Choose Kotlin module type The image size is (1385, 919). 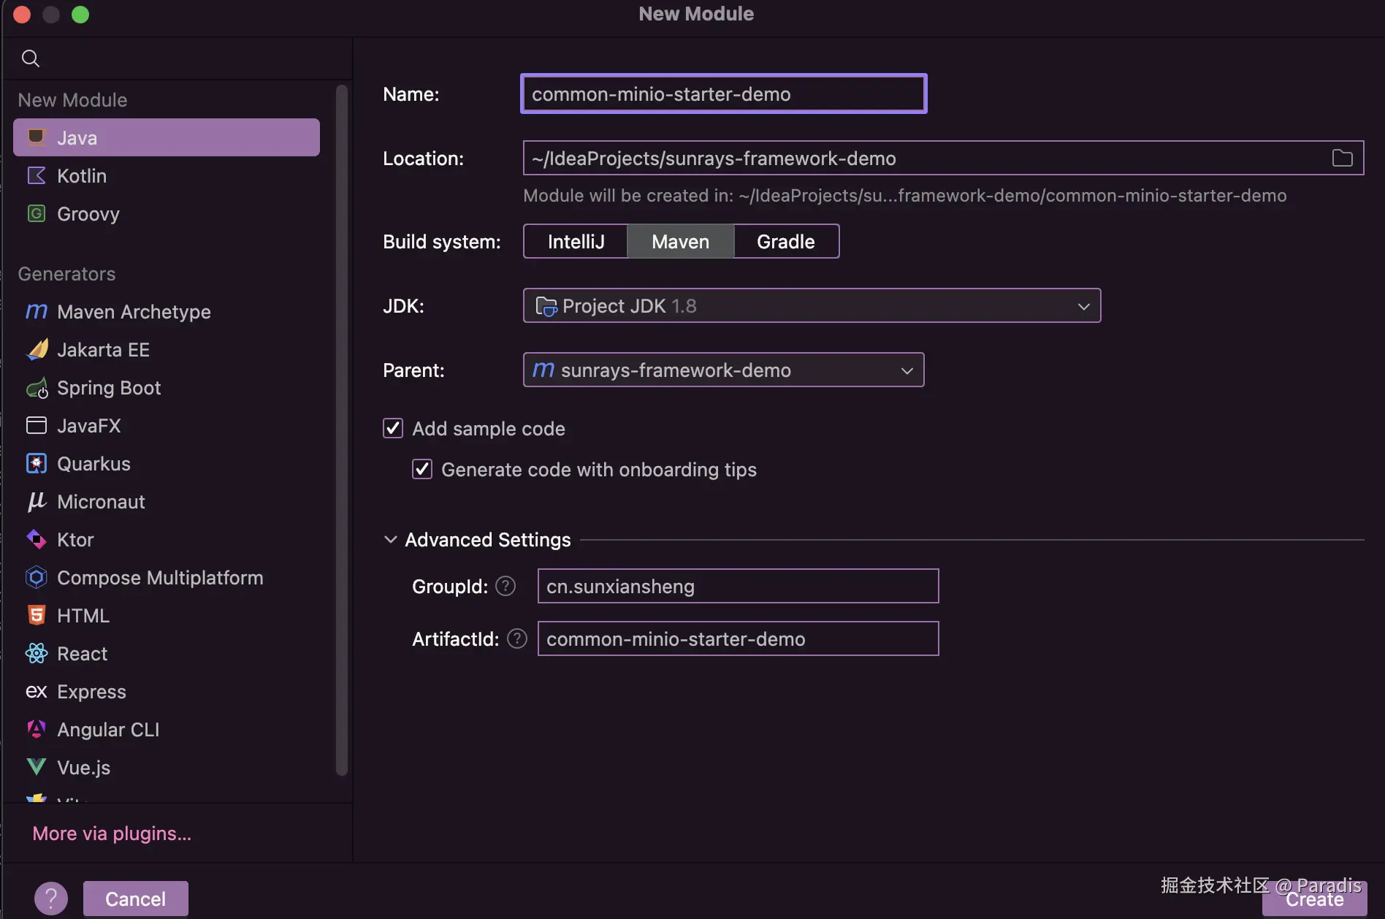(x=167, y=175)
